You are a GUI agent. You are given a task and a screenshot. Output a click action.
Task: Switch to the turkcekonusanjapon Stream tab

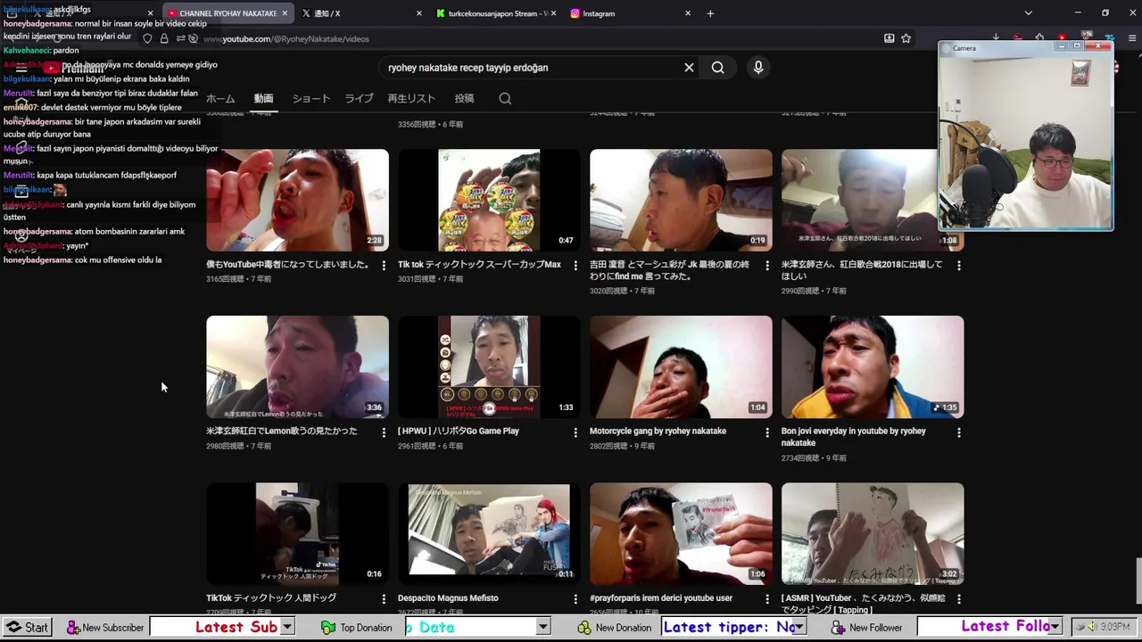point(497,13)
